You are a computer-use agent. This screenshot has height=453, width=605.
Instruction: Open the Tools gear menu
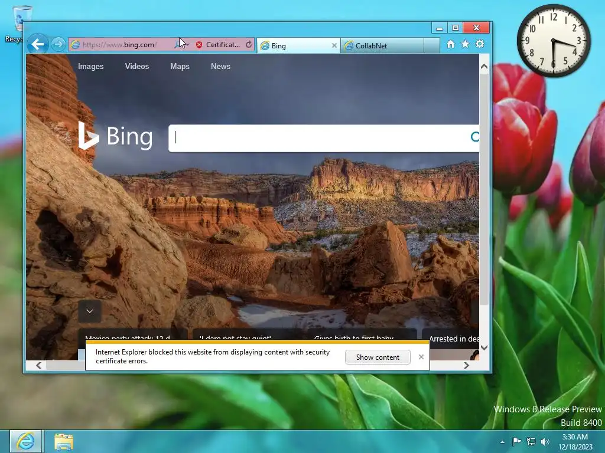click(480, 44)
